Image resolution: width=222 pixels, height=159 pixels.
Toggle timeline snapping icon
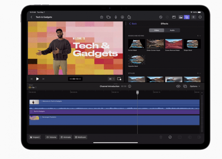[x=178, y=86]
